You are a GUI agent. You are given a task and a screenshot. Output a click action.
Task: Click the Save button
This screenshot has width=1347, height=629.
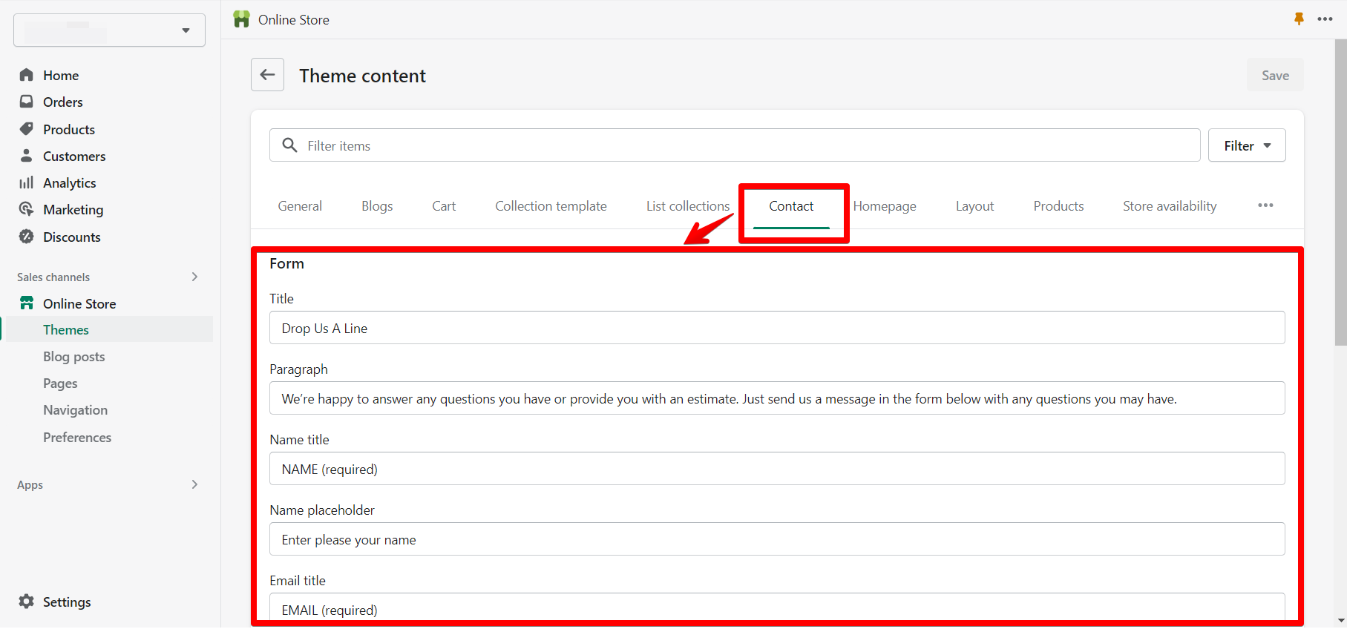click(1274, 76)
